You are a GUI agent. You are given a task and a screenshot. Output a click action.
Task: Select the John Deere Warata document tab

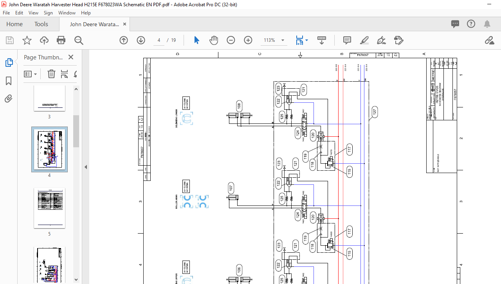[94, 24]
